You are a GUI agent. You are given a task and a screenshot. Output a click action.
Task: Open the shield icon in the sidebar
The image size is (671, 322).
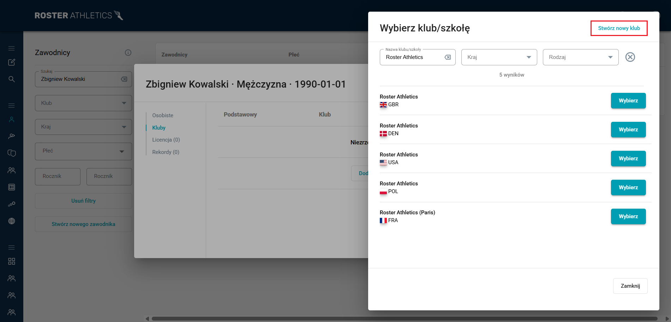[12, 153]
